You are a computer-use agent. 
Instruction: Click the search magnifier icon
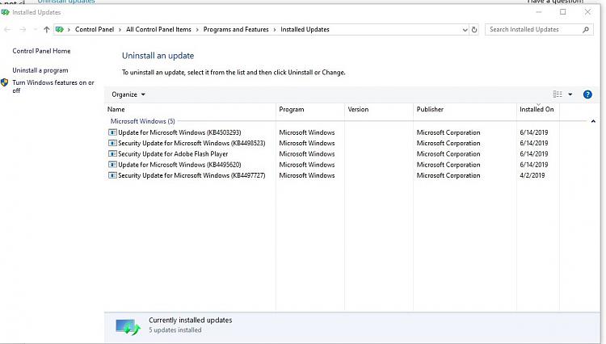[586, 29]
